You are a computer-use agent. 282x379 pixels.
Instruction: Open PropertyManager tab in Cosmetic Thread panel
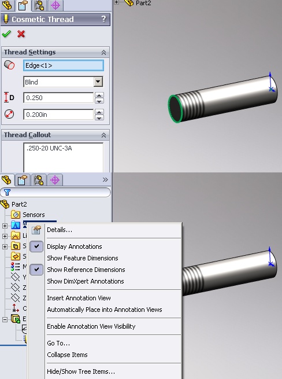point(23,5)
